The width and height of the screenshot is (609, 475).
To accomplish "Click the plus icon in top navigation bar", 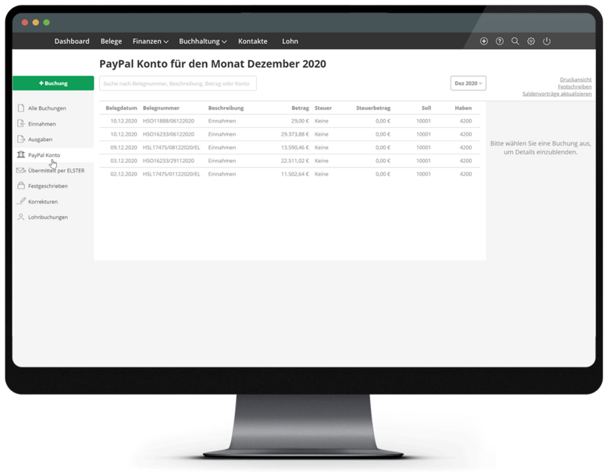I will click(x=484, y=41).
